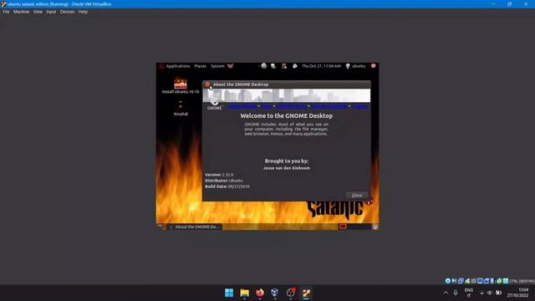Open the About GNOME link
This screenshot has height=301, width=535.
point(242,106)
